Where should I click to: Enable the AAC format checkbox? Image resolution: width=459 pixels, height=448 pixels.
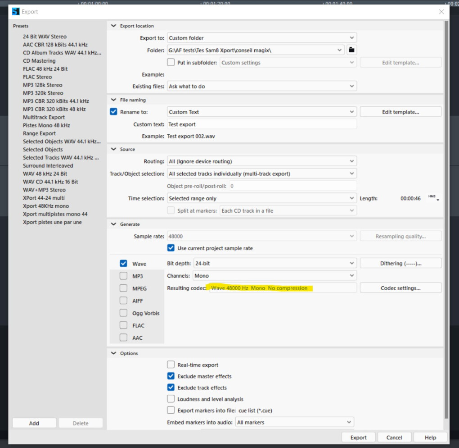[124, 338]
